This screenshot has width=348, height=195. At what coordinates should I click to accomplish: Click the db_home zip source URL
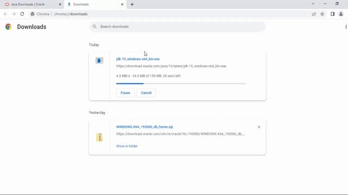[181, 134]
